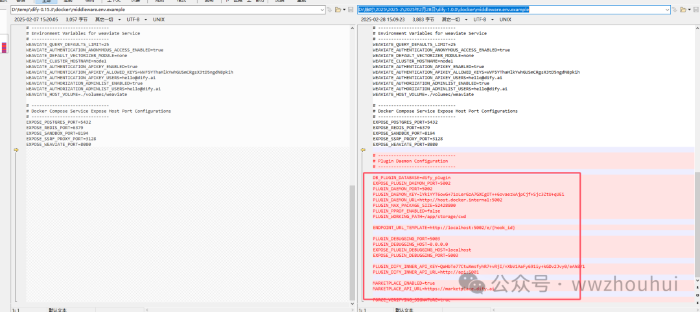This screenshot has width=700, height=312.
Task: Expand the left file path history dropdown
Action: 321,10
